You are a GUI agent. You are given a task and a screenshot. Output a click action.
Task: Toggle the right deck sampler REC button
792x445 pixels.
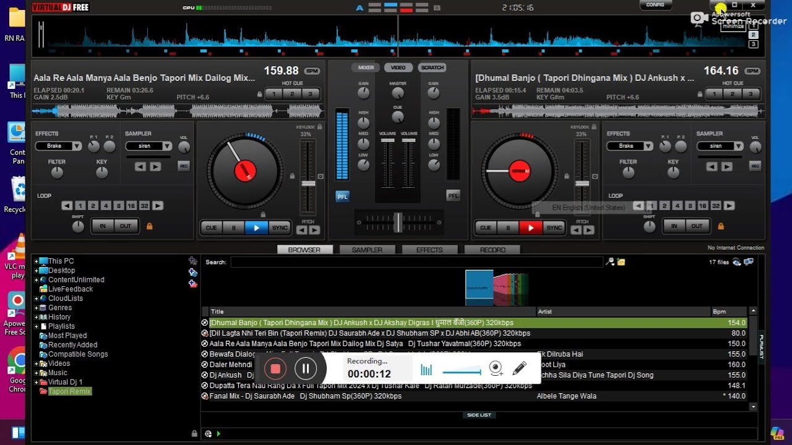click(x=755, y=166)
